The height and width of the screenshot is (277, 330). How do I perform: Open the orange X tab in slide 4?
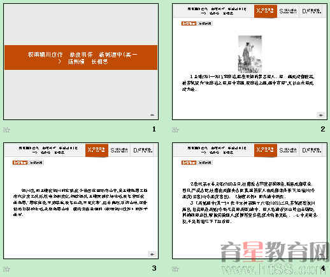tap(266, 150)
